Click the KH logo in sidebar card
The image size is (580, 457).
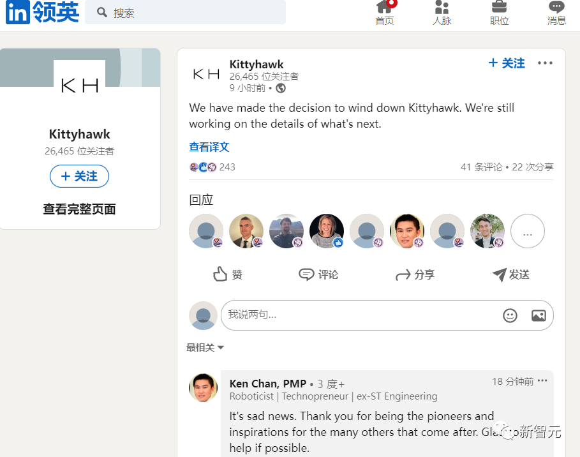tap(80, 86)
